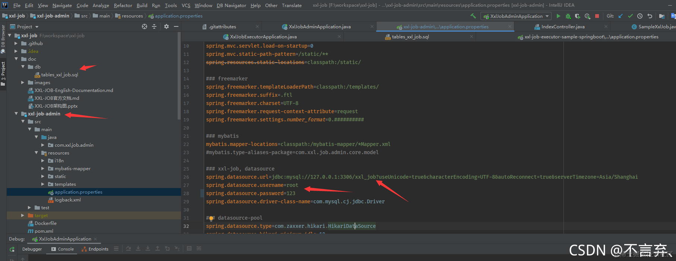Run with profiler clock icon
The width and height of the screenshot is (676, 261).
[x=587, y=16]
